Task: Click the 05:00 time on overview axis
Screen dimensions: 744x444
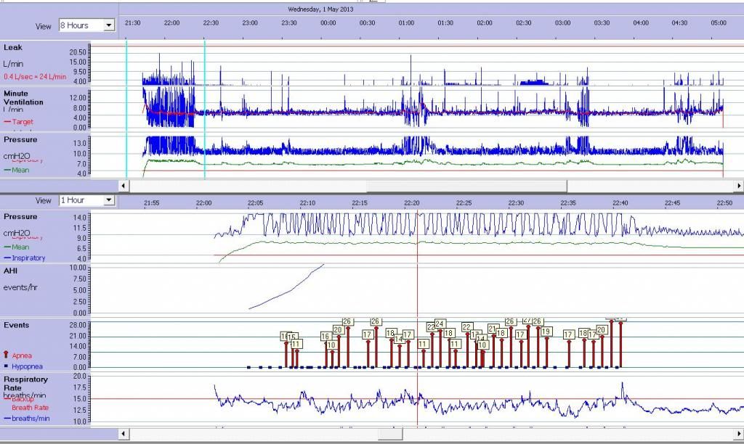Action: pyautogui.click(x=719, y=22)
